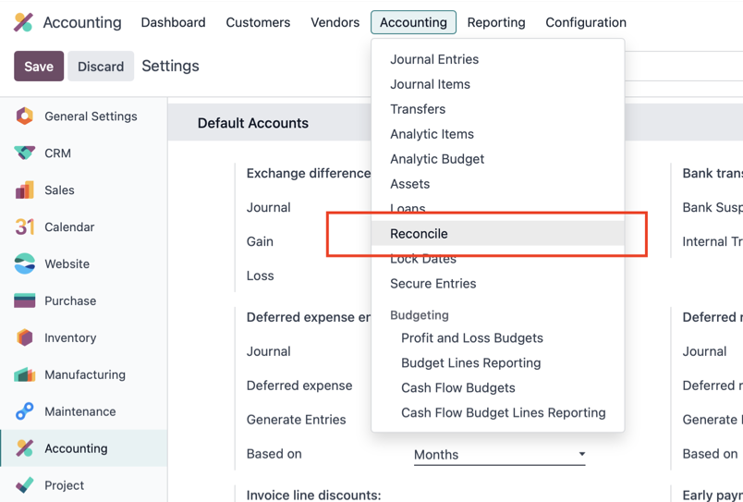Select the Maintenance wrench icon

25,411
